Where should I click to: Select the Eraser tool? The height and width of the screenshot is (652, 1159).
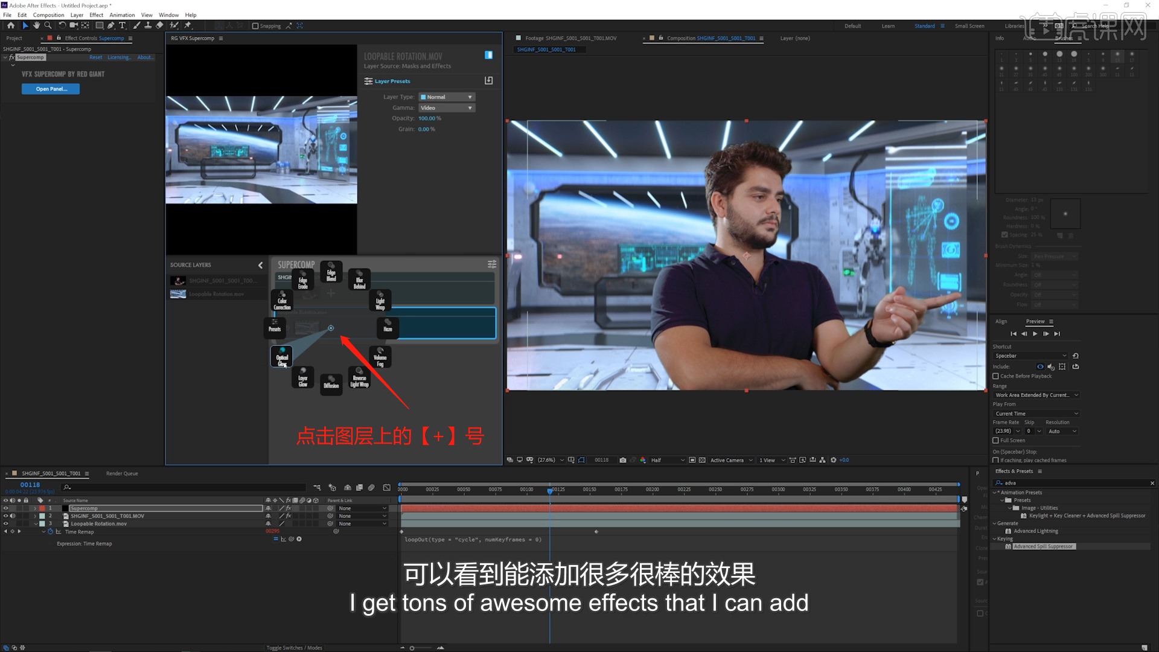tap(159, 25)
